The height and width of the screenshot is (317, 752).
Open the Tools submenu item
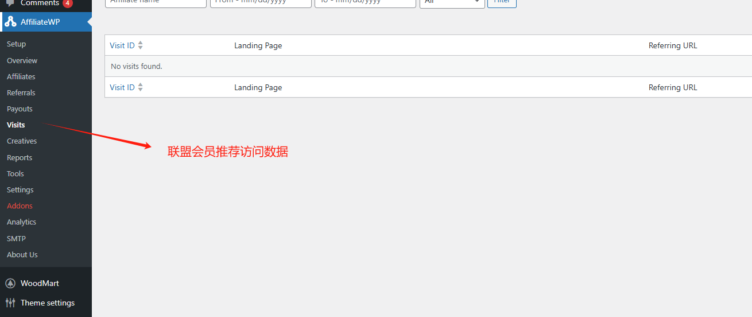pyautogui.click(x=15, y=173)
